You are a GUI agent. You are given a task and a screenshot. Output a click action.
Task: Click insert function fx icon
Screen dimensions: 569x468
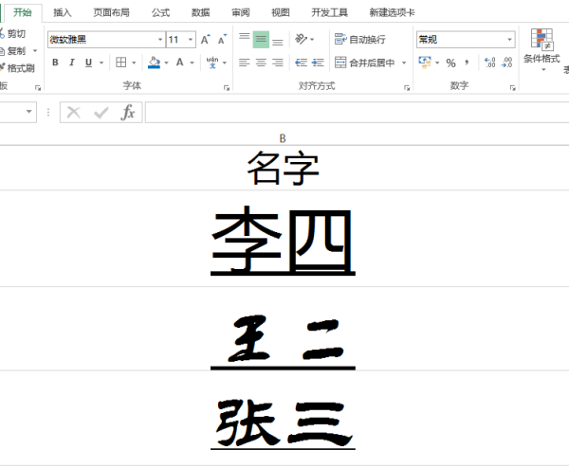pos(128,113)
